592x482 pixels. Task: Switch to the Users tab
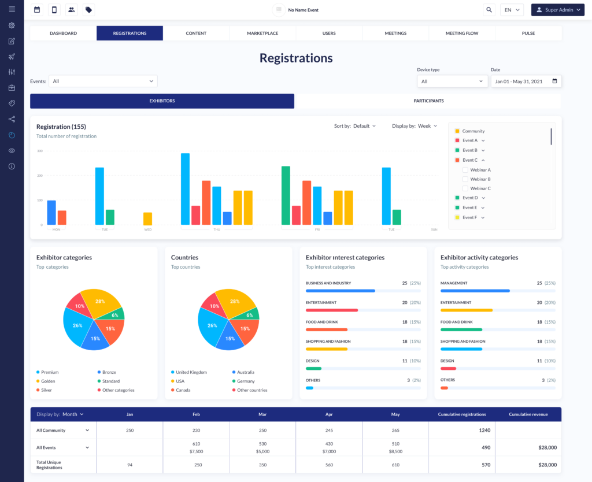(x=329, y=33)
